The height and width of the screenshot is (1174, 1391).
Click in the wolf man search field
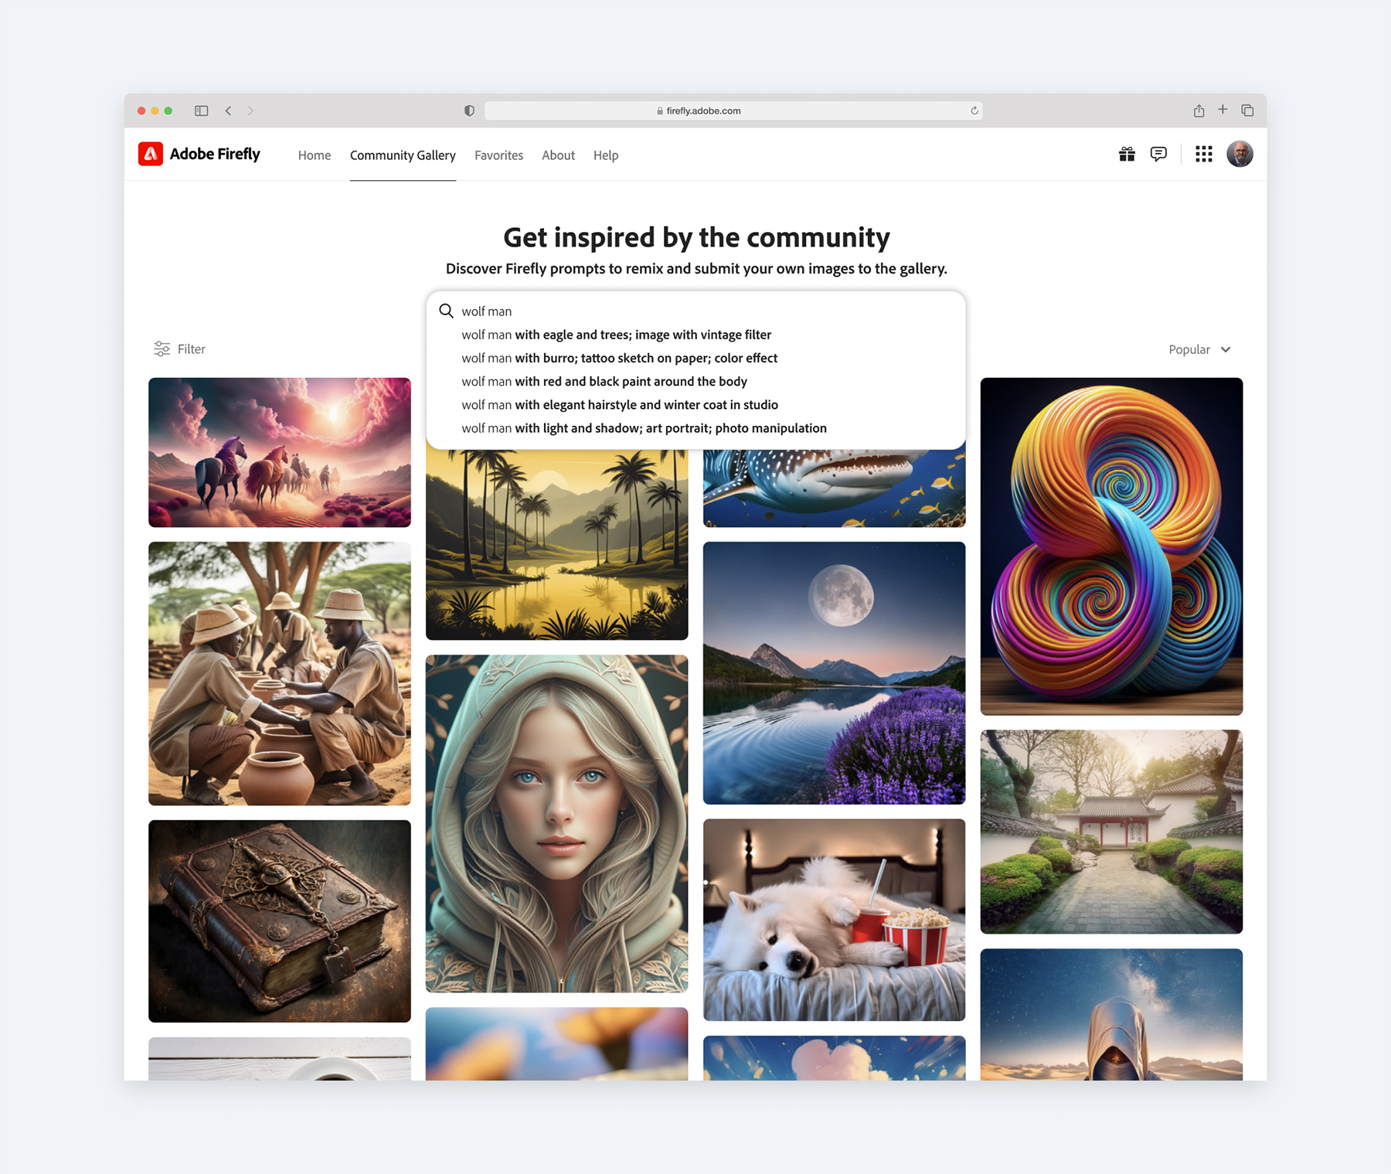695,311
